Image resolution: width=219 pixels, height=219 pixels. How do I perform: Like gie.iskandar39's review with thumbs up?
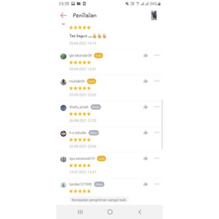coord(146,55)
